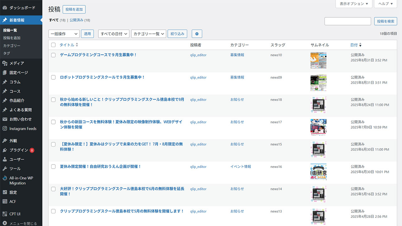Click the 外観 paintbrush icon
Image resolution: width=402 pixels, height=226 pixels.
[5, 141]
